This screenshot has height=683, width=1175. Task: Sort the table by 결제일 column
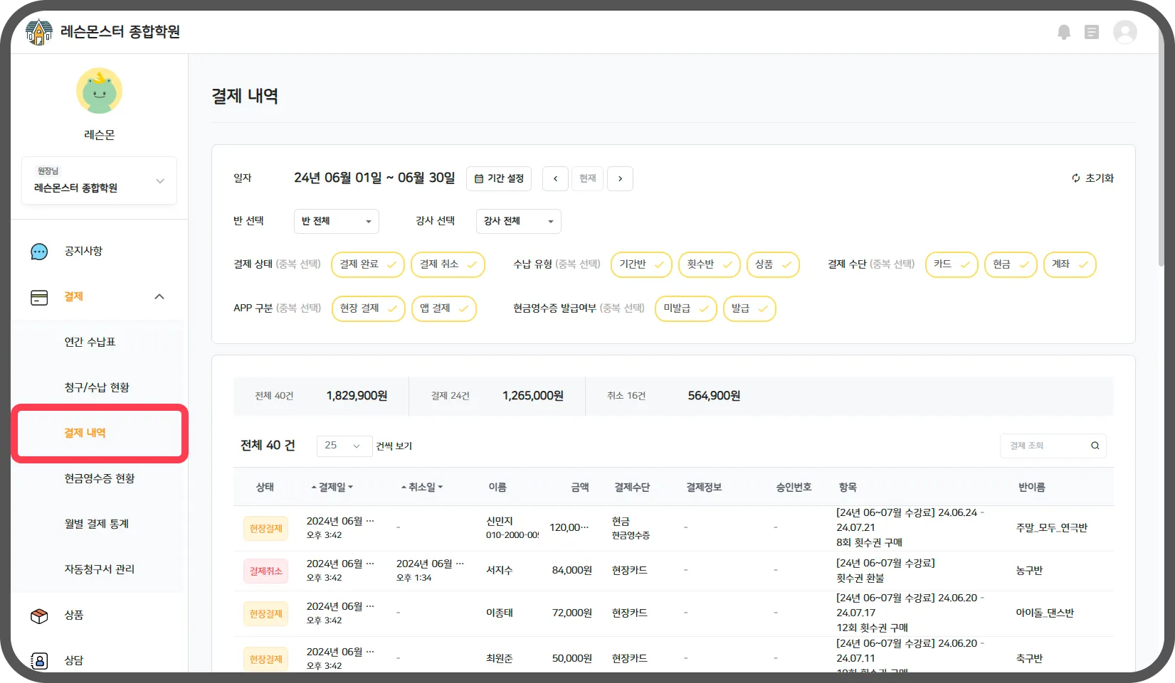click(332, 488)
